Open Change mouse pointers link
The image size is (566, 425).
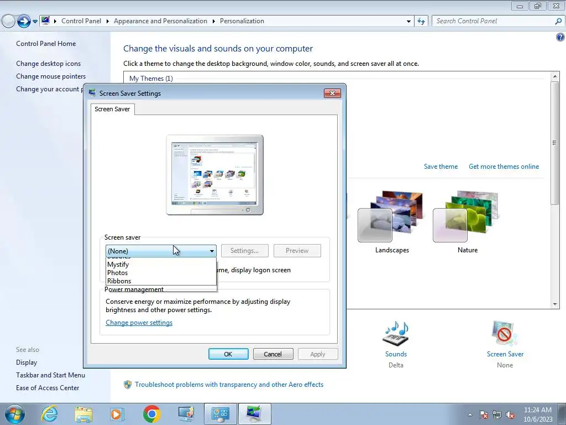coord(51,76)
